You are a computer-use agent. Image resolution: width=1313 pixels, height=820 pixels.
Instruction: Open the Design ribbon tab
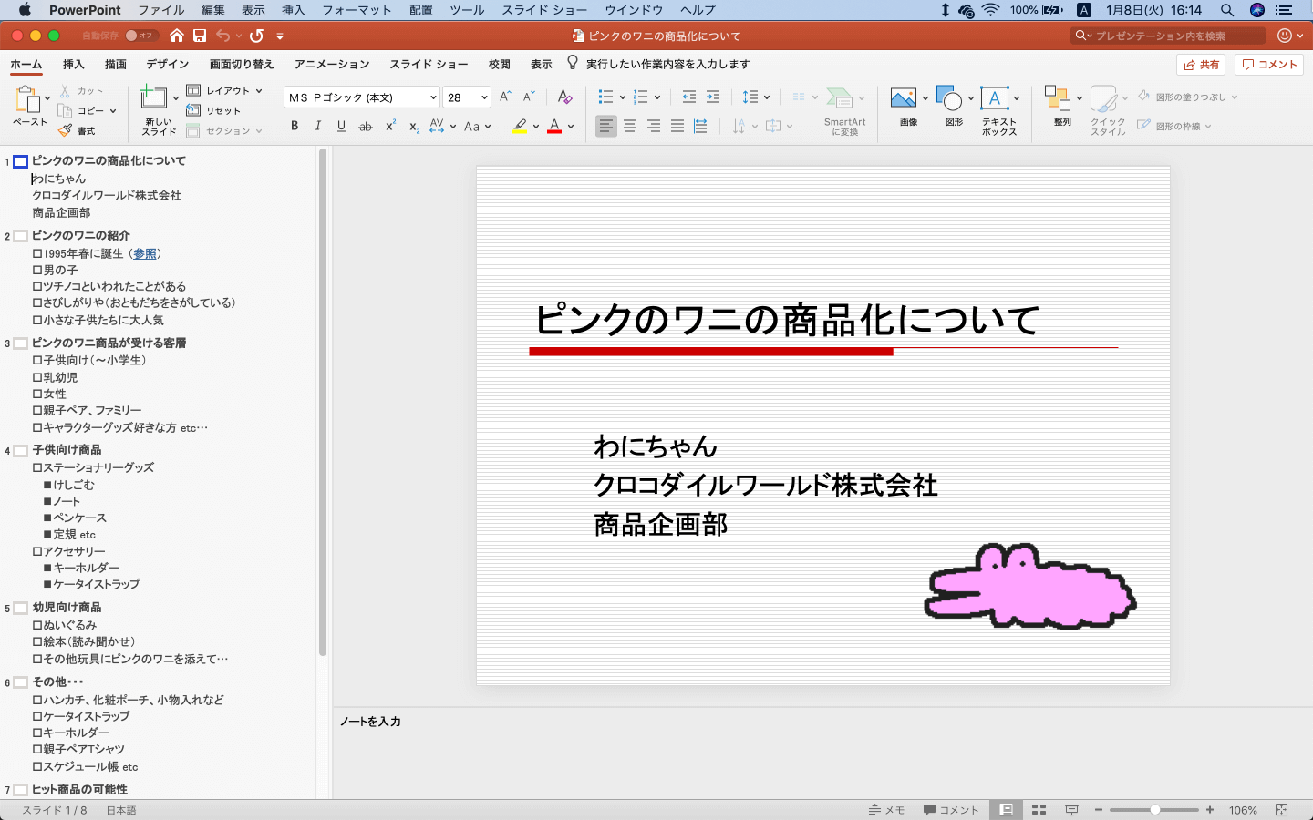(x=168, y=64)
